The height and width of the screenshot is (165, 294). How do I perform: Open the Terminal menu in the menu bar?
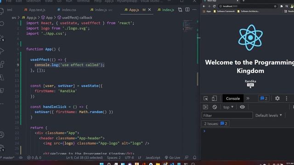tap(83, 1)
